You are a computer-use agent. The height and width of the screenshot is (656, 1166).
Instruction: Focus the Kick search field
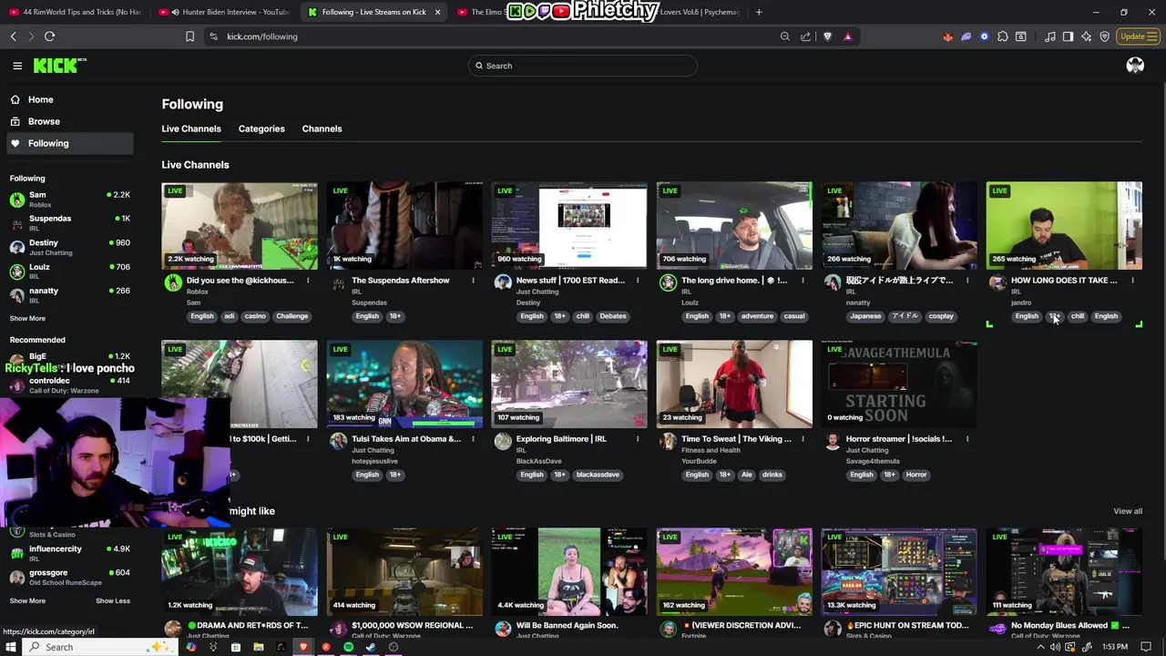coord(583,66)
